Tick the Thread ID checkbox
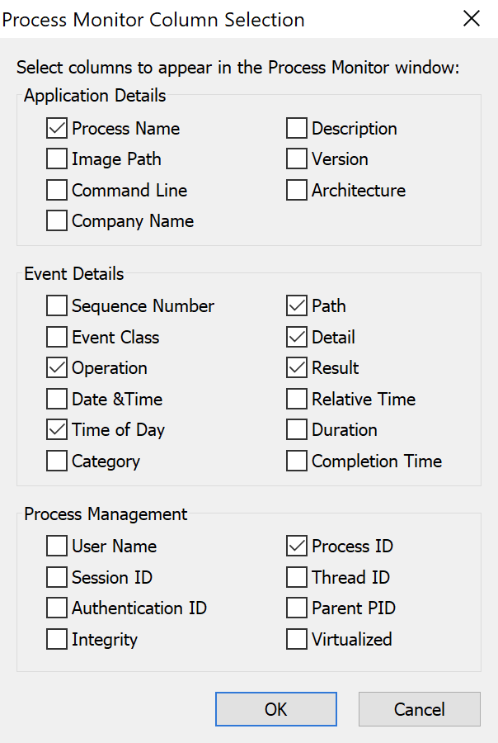Viewport: 498px width, 743px height. coord(297,578)
